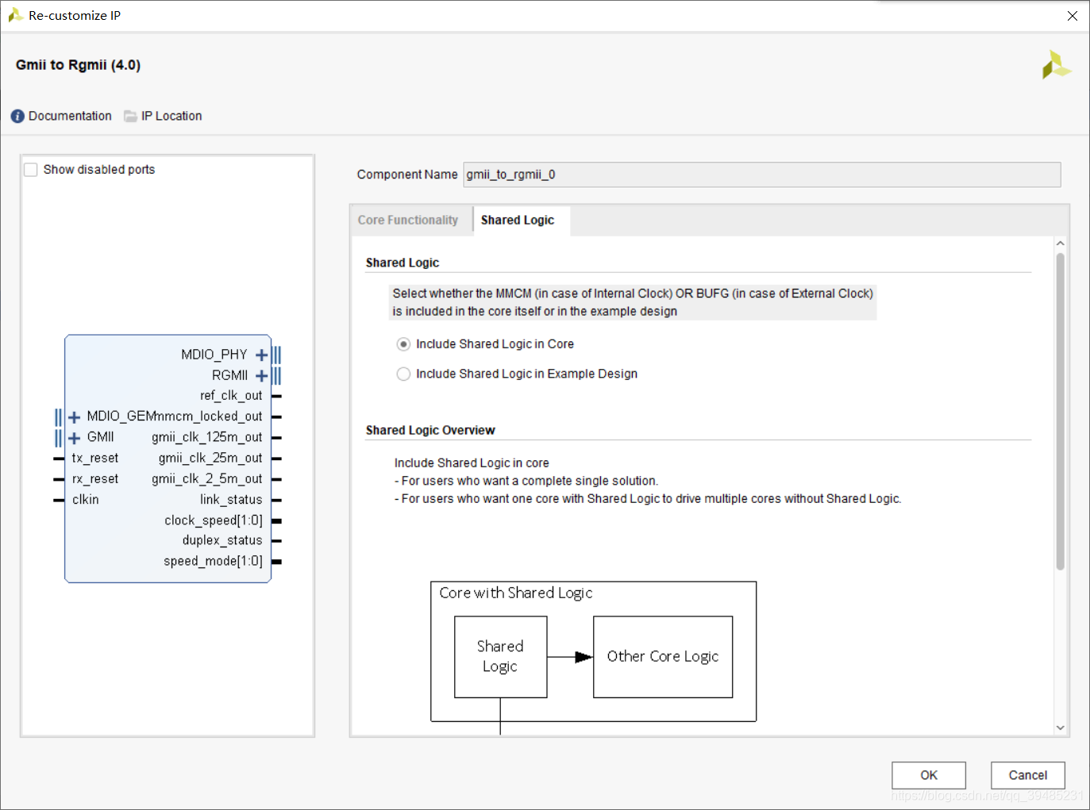Viewport: 1090px width, 810px height.
Task: Expand the RGMII interface plus icon
Action: (261, 375)
